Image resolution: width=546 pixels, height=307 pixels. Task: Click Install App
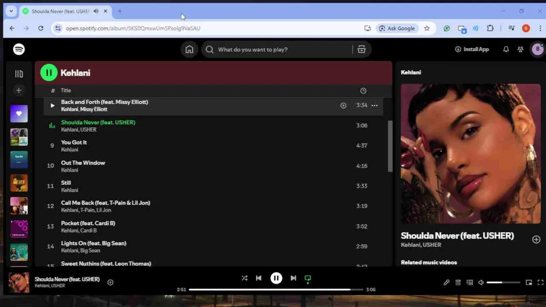(x=472, y=49)
